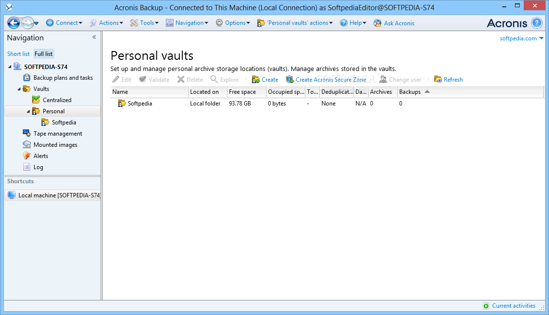Select Vaults folder icon in tree

(x=27, y=89)
